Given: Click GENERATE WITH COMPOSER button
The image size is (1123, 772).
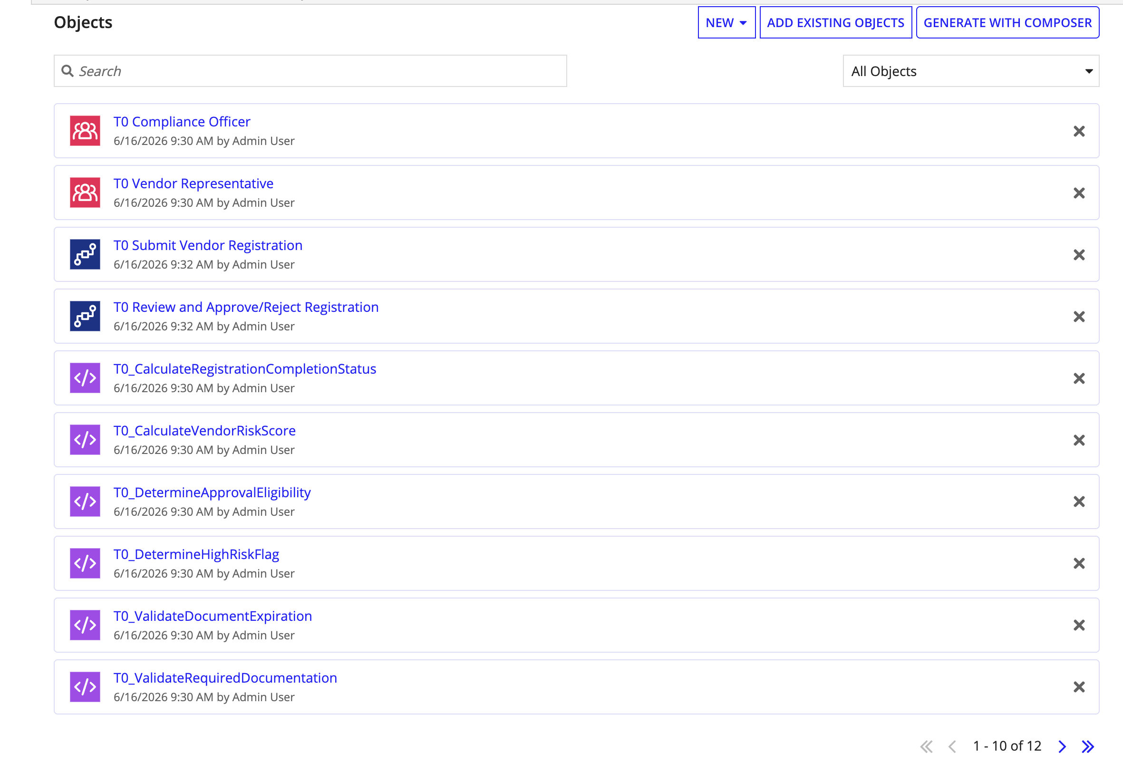Looking at the screenshot, I should (x=1007, y=22).
